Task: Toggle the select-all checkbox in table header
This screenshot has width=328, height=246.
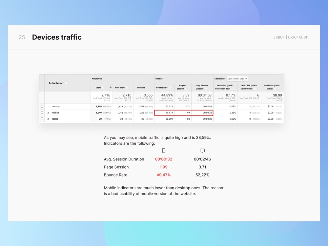Action: pyautogui.click(x=42, y=83)
